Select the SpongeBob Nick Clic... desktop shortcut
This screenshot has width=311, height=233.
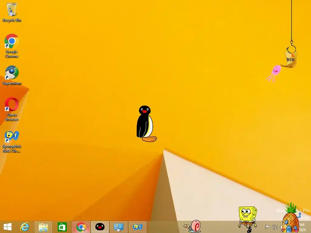click(12, 141)
